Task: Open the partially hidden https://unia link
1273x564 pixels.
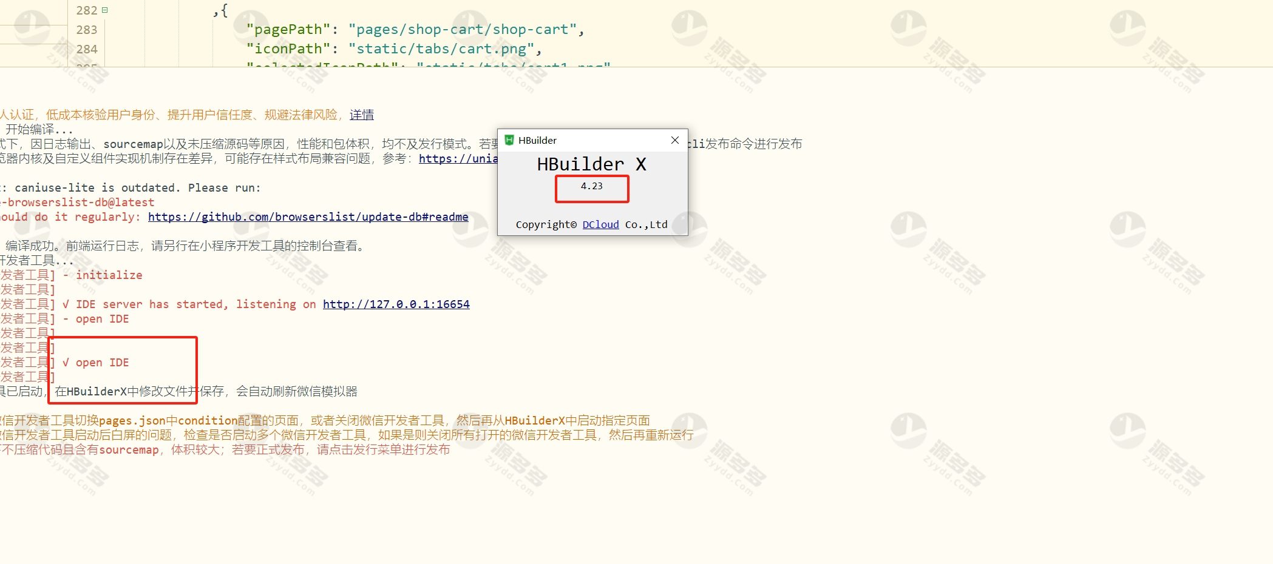Action: point(458,159)
